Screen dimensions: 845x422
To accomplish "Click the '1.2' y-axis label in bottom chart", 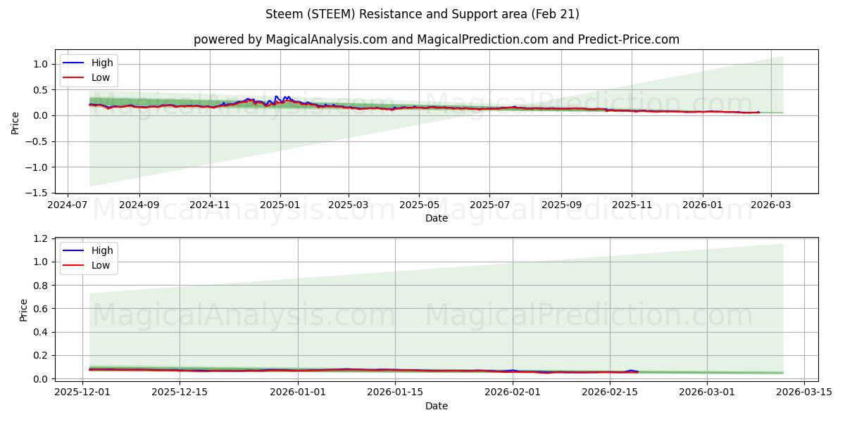I will pyautogui.click(x=42, y=238).
